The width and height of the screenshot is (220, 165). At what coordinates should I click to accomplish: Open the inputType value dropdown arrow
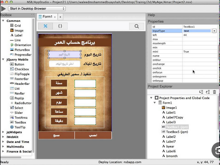(x=214, y=31)
